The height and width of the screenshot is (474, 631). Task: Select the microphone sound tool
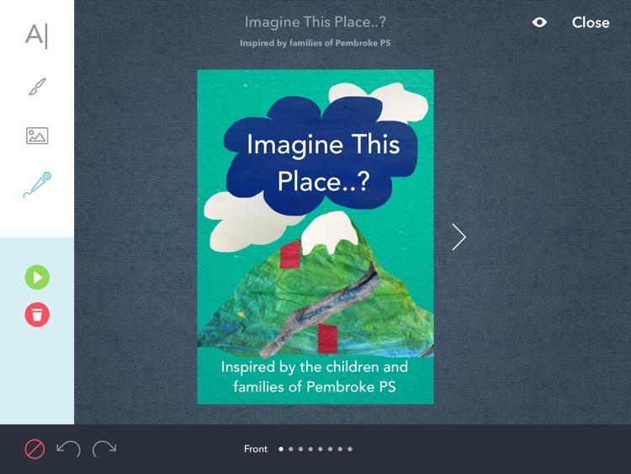[x=37, y=185]
